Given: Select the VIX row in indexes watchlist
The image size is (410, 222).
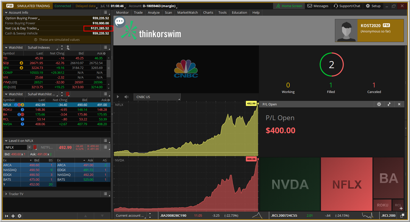Looking at the screenshot, I should [55, 78].
